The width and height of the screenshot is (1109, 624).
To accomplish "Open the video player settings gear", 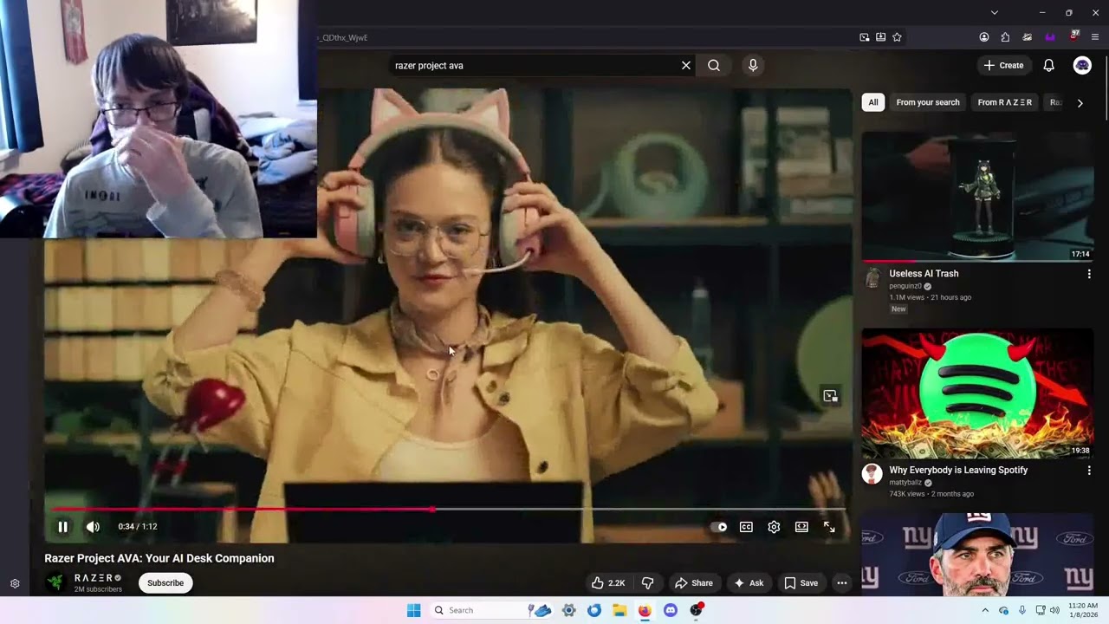I will pyautogui.click(x=774, y=527).
